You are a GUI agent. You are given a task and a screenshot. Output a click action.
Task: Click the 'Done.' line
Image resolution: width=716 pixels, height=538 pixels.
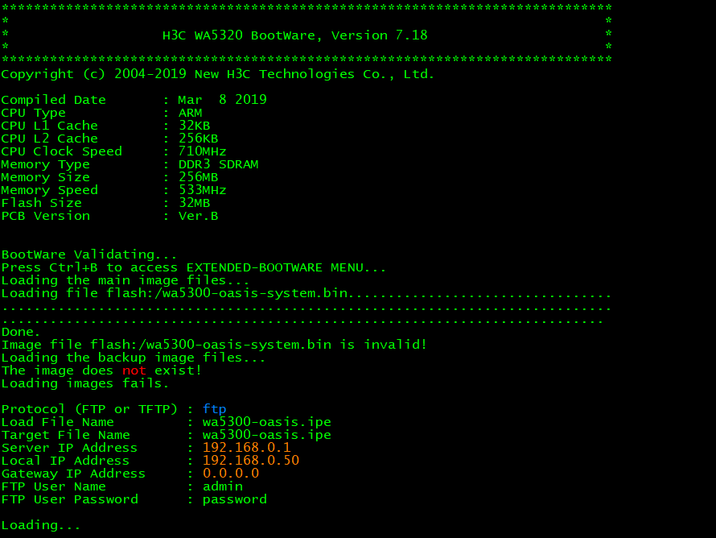[21, 332]
